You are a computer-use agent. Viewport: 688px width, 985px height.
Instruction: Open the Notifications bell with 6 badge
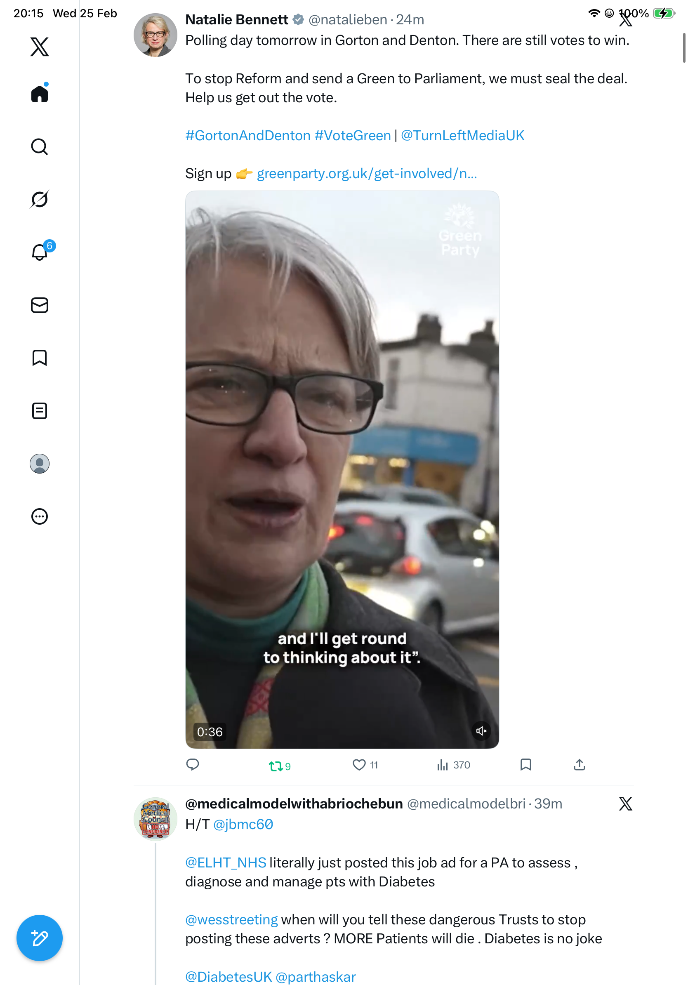tap(40, 251)
